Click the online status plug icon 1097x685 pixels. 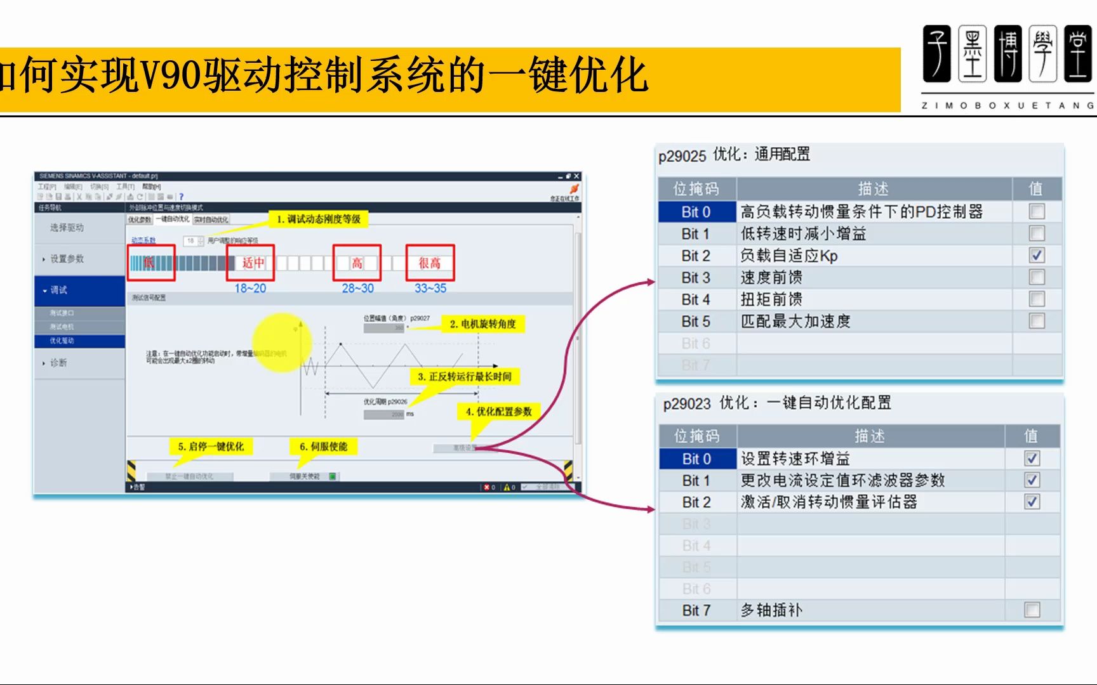[x=575, y=189]
